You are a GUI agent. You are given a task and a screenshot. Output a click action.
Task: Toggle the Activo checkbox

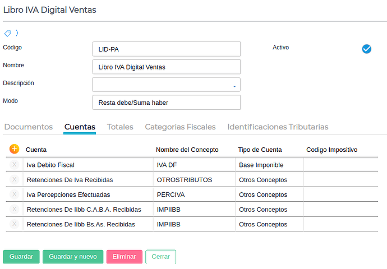(x=367, y=49)
